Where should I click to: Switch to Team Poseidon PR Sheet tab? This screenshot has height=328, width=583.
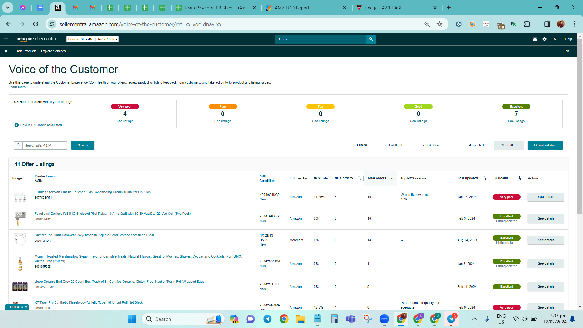point(216,8)
